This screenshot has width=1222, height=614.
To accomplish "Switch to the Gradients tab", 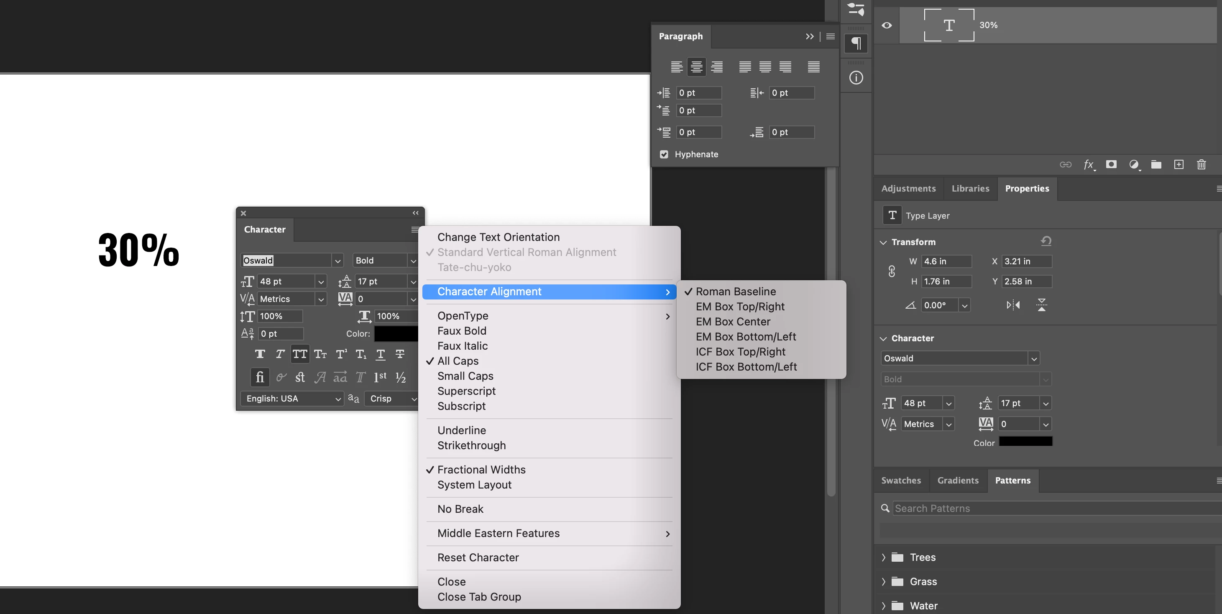I will pyautogui.click(x=957, y=480).
